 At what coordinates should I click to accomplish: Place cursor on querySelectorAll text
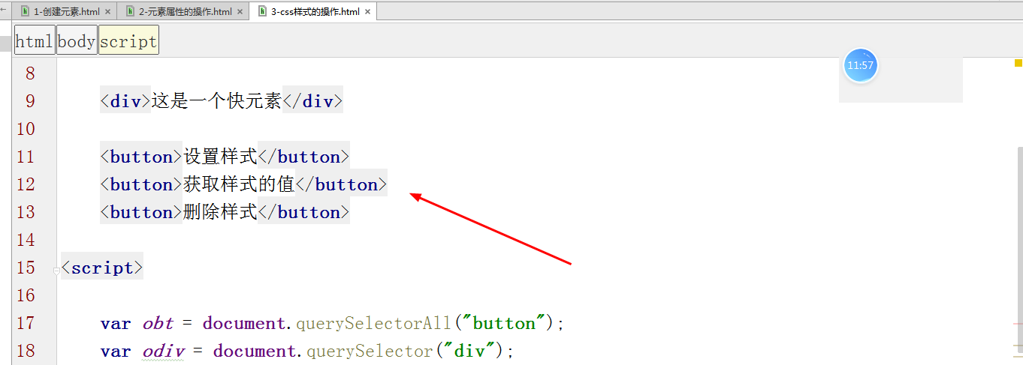pos(373,324)
